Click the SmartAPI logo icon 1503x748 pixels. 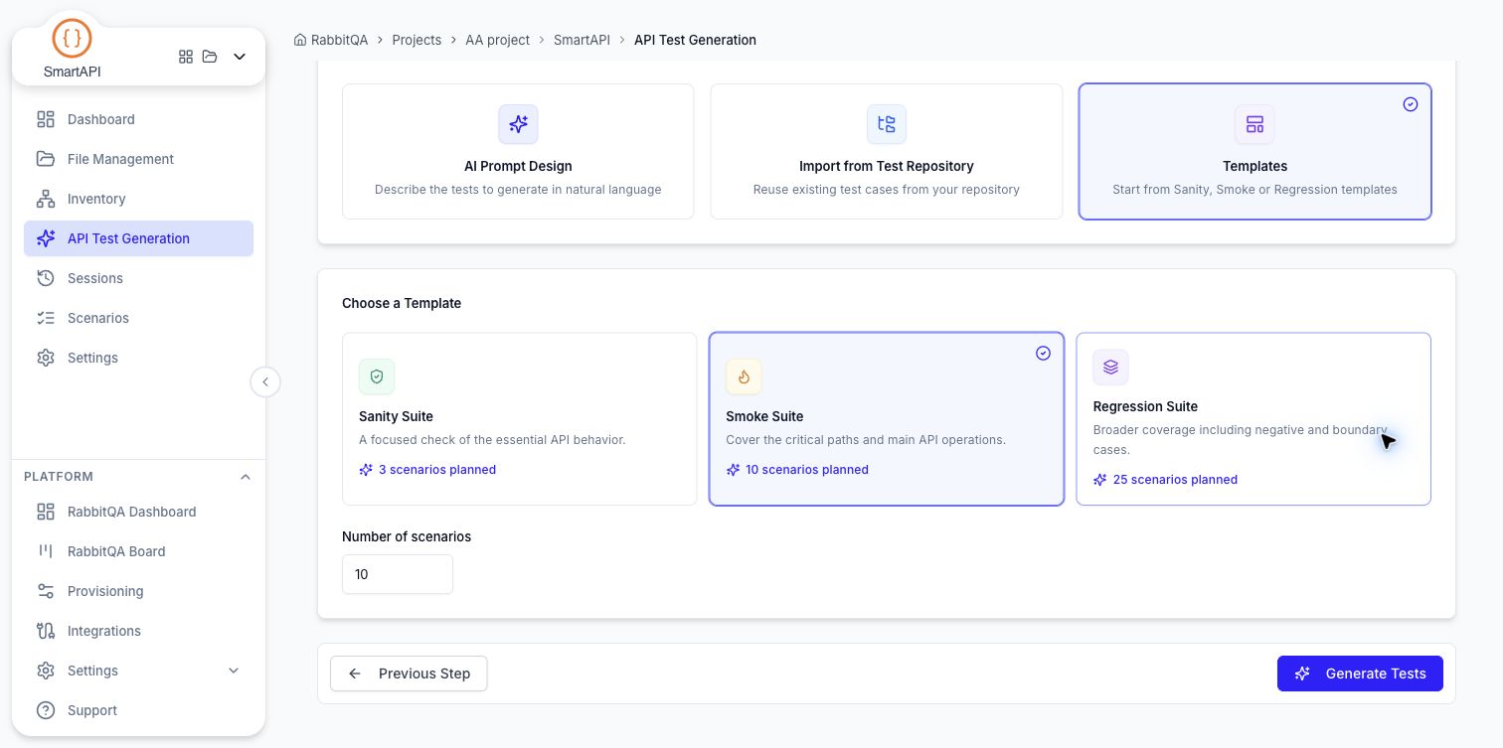(x=72, y=39)
